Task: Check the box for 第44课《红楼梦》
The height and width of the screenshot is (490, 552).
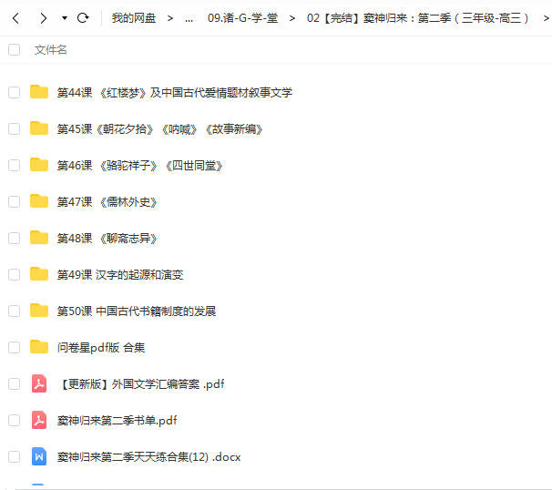Action: point(14,93)
